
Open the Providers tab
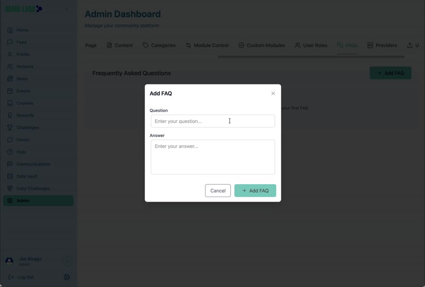click(x=382, y=45)
